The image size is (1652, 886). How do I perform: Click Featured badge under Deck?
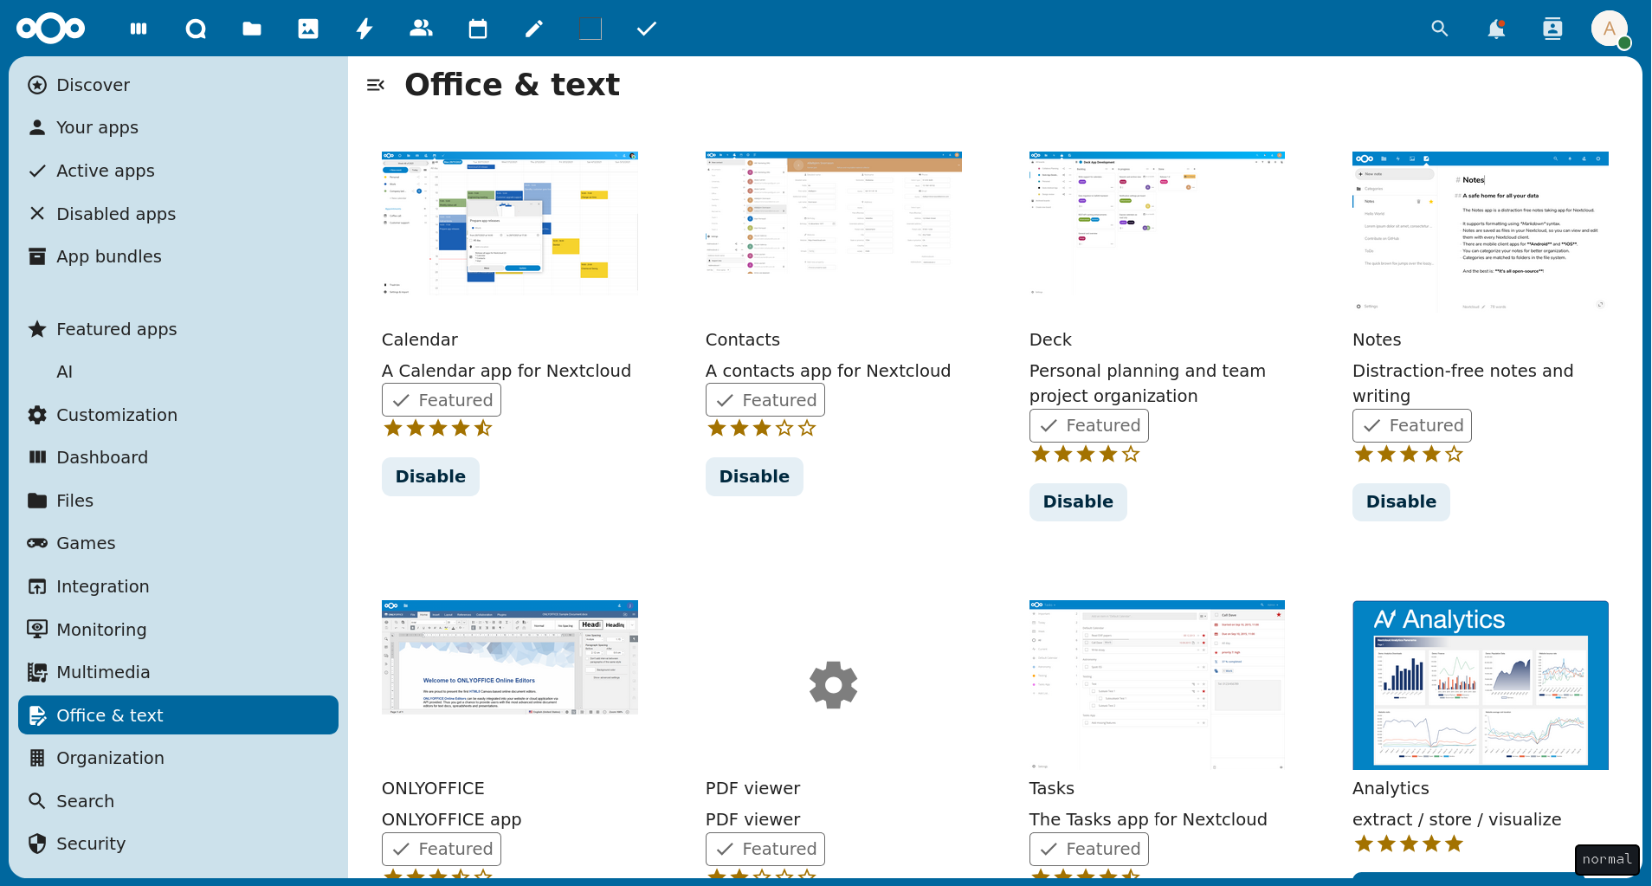tap(1089, 425)
